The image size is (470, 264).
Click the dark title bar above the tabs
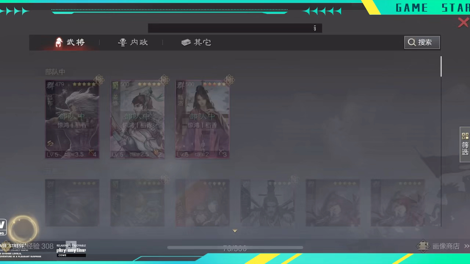[235, 28]
